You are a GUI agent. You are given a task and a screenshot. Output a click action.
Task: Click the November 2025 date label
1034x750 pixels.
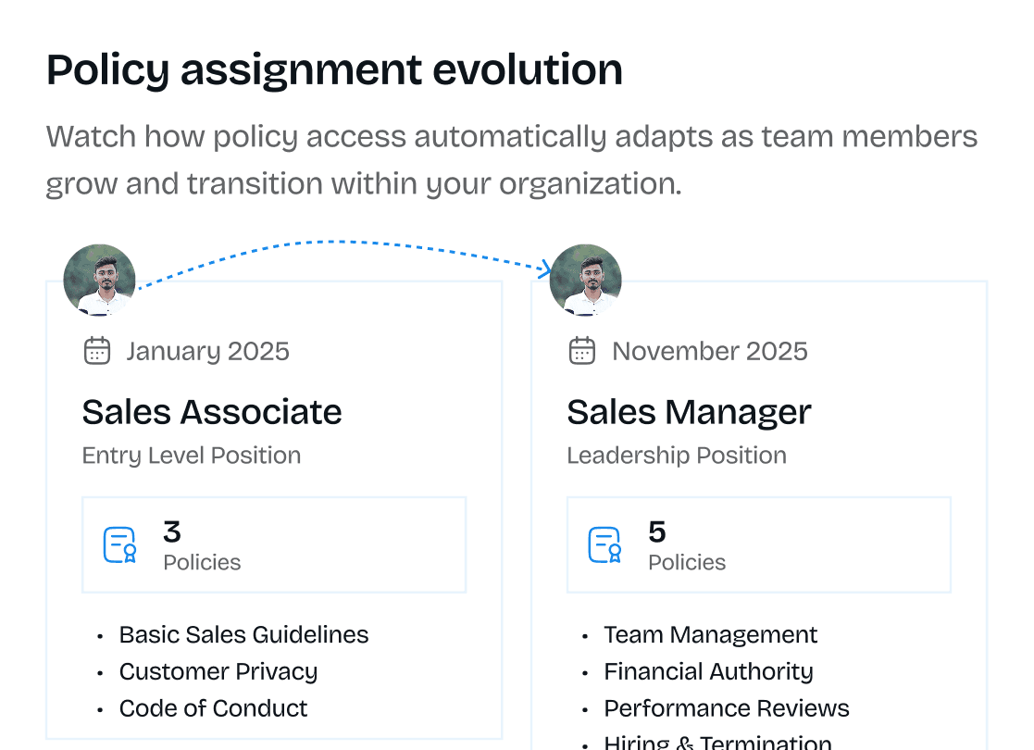tap(710, 351)
